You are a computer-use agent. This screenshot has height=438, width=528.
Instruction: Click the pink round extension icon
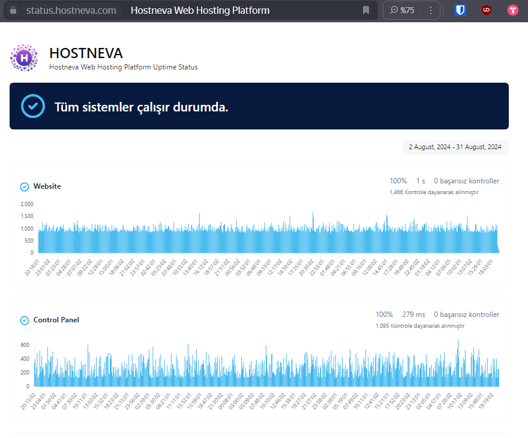pos(512,10)
